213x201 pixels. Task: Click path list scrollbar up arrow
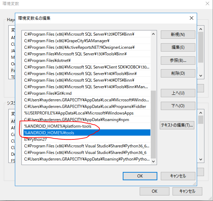pyautogui.click(x=154, y=34)
